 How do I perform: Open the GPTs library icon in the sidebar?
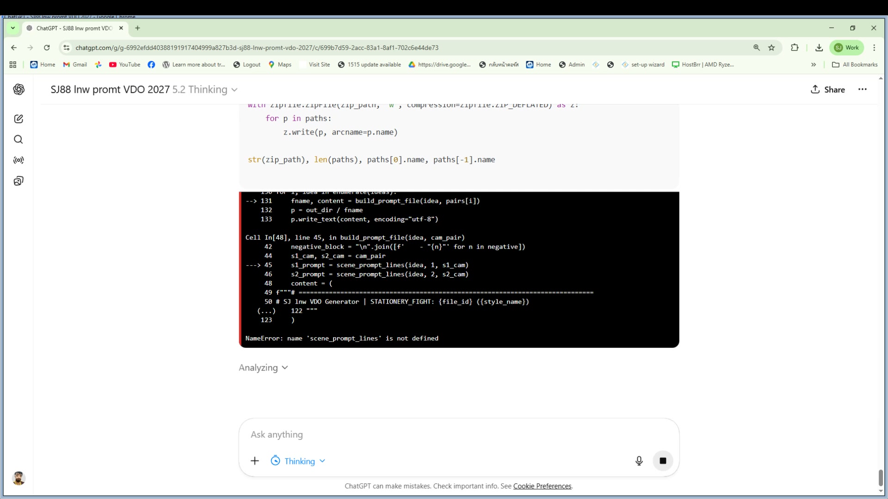(18, 181)
